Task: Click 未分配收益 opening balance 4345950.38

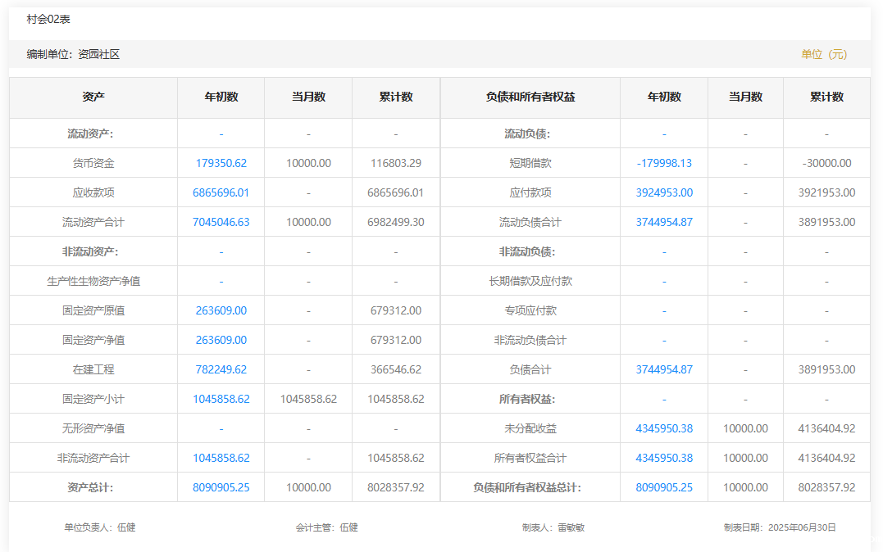Action: pyautogui.click(x=663, y=428)
